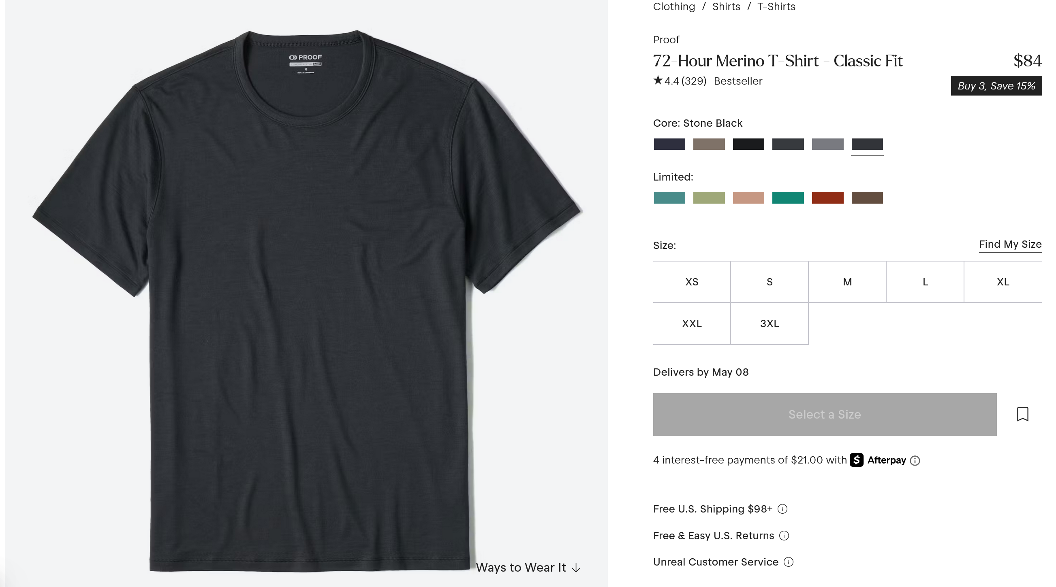Viewport: 1056px width, 587px height.
Task: Select the navy core color swatch
Action: tap(669, 144)
